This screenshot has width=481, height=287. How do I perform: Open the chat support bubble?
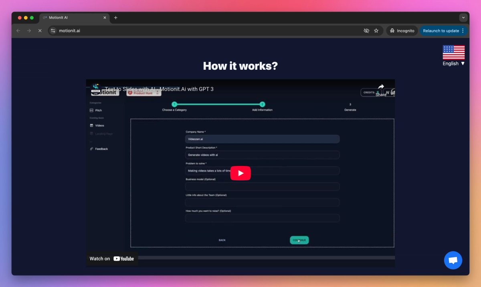[453, 260]
